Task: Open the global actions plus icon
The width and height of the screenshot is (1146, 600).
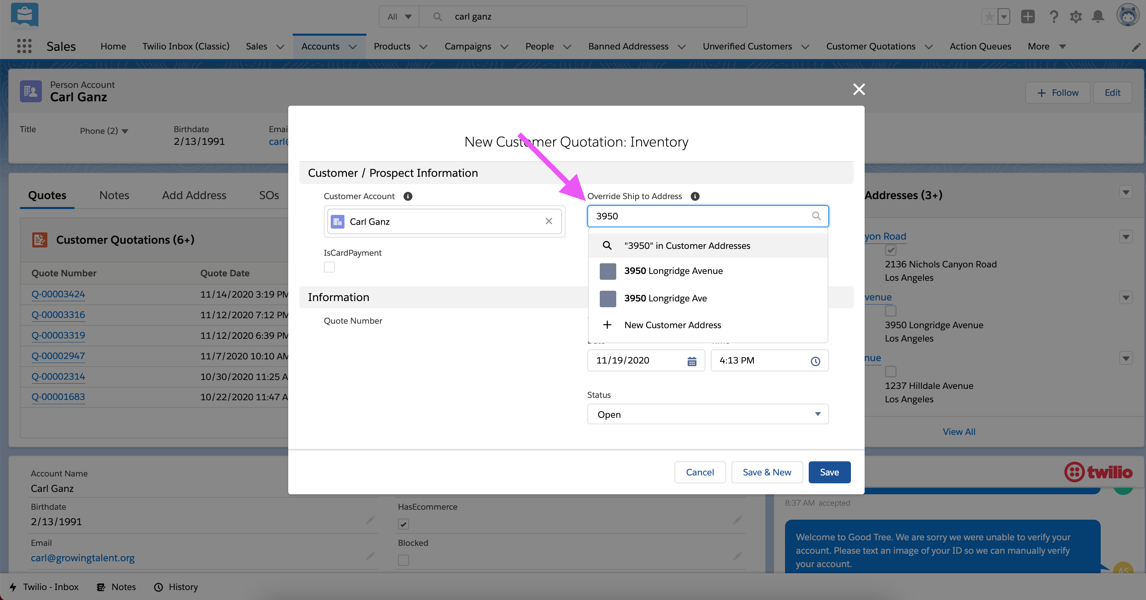Action: (1028, 17)
